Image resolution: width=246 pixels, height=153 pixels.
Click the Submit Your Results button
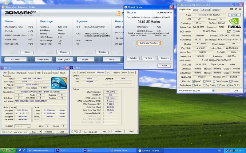[x=149, y=43]
